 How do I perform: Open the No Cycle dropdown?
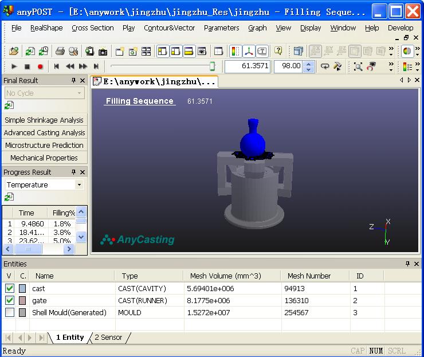coord(45,93)
